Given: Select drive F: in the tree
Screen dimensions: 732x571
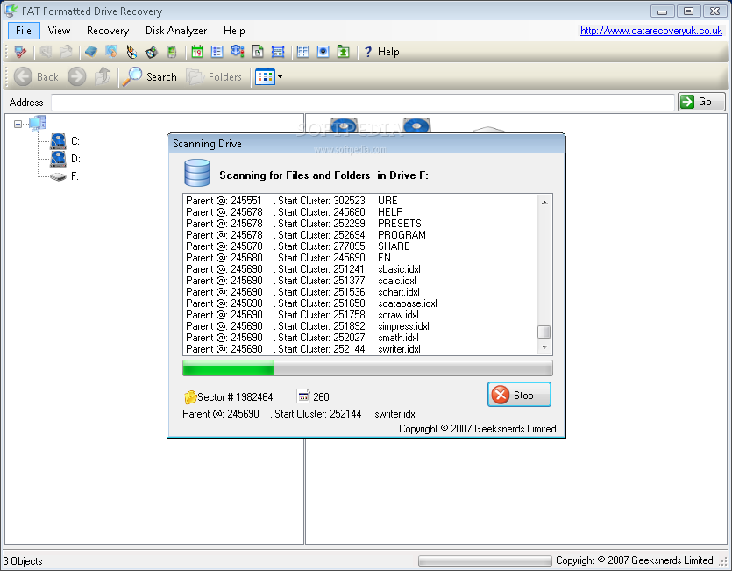Looking at the screenshot, I should [x=64, y=176].
